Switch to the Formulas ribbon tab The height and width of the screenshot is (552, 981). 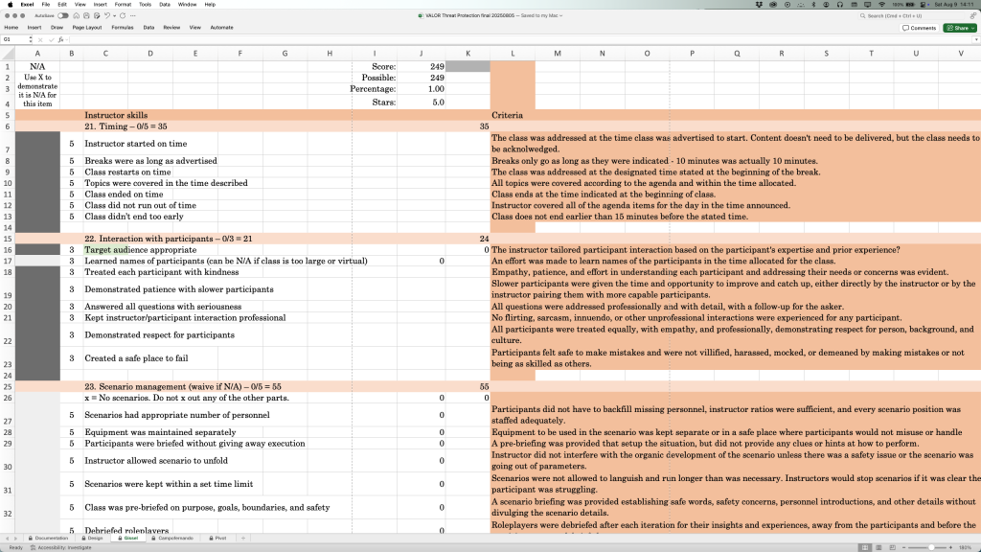coord(123,28)
